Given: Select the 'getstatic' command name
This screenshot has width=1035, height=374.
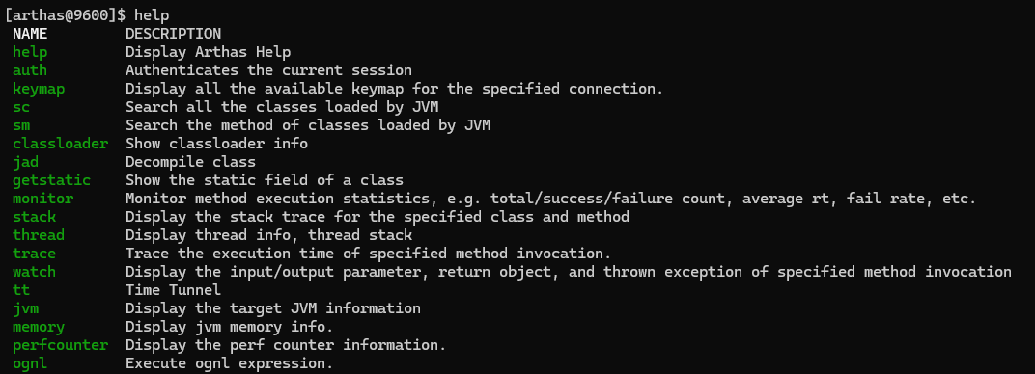Looking at the screenshot, I should [51, 180].
